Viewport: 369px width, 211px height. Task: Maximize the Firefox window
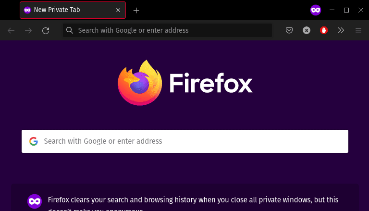point(346,10)
